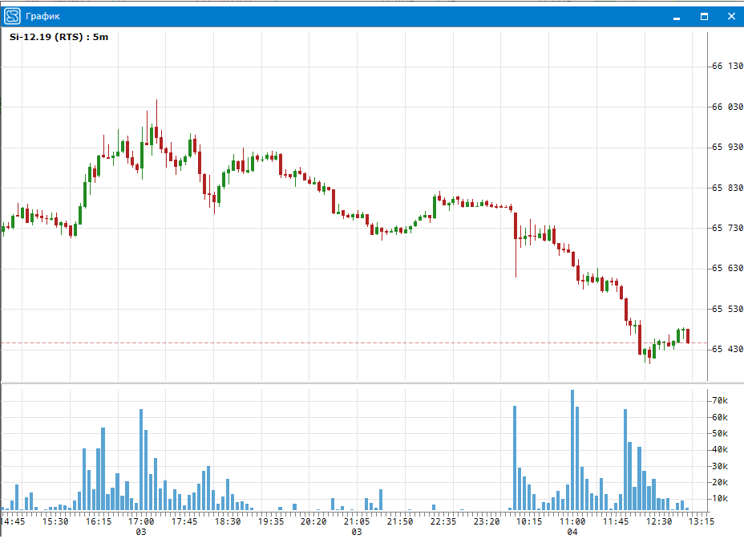Maximize the График chart window
Image resolution: width=744 pixels, height=539 pixels.
coord(704,16)
